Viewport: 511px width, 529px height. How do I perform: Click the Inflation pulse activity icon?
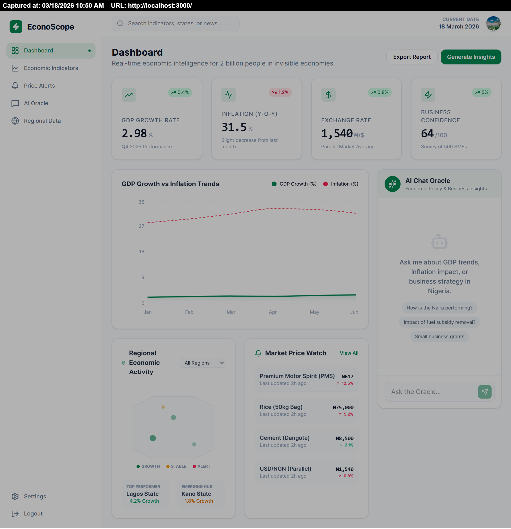(x=228, y=95)
